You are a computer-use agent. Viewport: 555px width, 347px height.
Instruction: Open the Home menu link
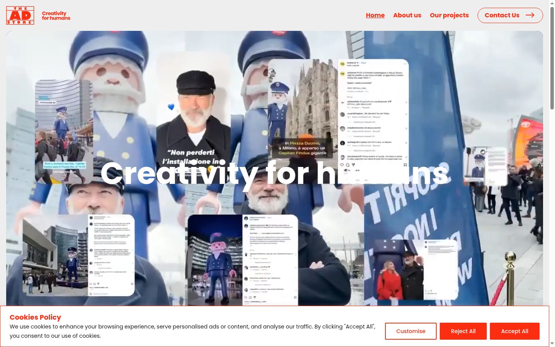pyautogui.click(x=375, y=15)
